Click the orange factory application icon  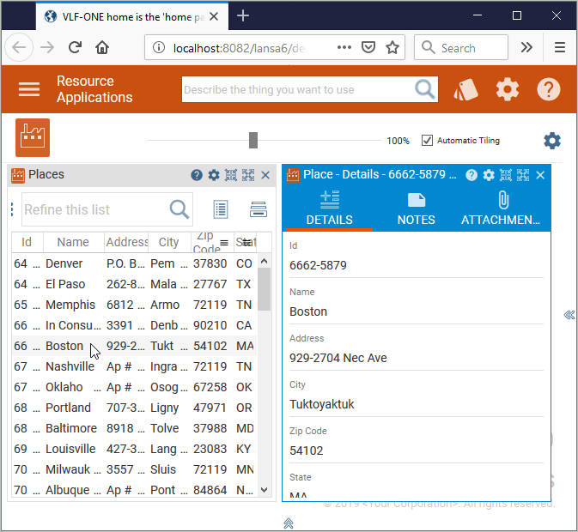point(33,137)
